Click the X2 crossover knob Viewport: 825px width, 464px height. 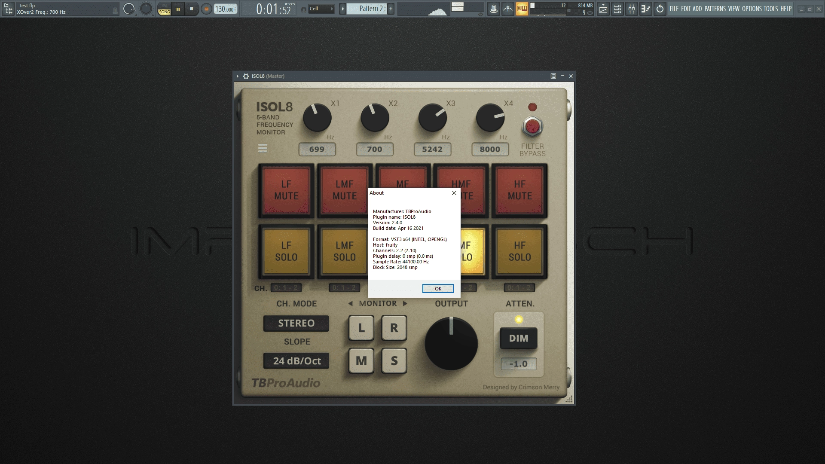(375, 118)
